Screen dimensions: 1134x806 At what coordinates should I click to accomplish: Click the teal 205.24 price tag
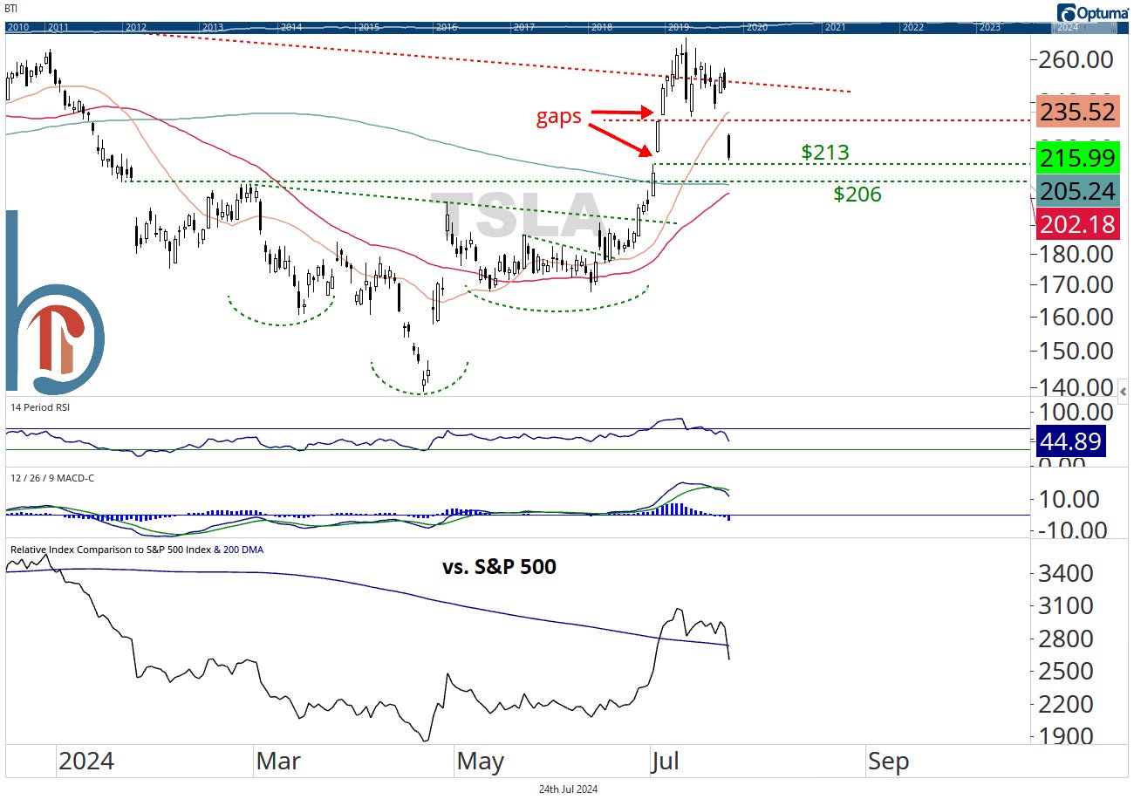coord(1076,192)
